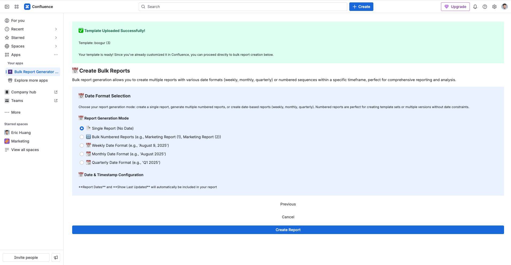
Task: Open Starred in sidebar
Action: pos(32,38)
